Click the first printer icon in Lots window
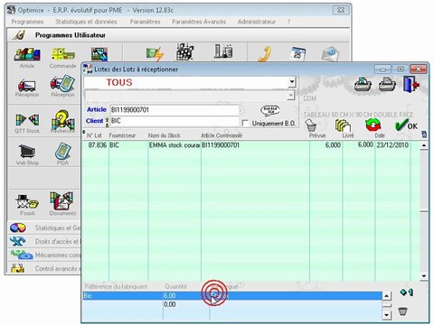 (x=363, y=84)
